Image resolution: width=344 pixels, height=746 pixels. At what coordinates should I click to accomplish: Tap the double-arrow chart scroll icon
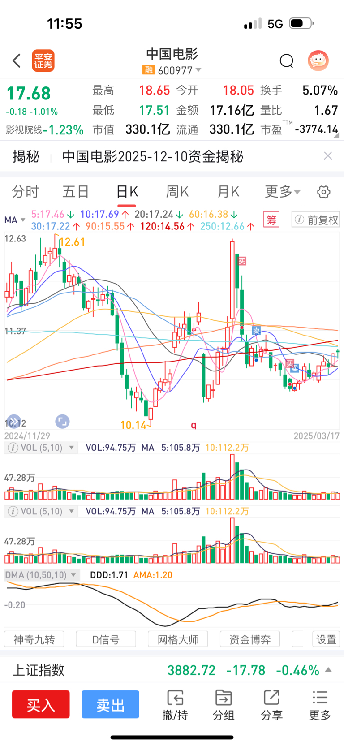14,421
